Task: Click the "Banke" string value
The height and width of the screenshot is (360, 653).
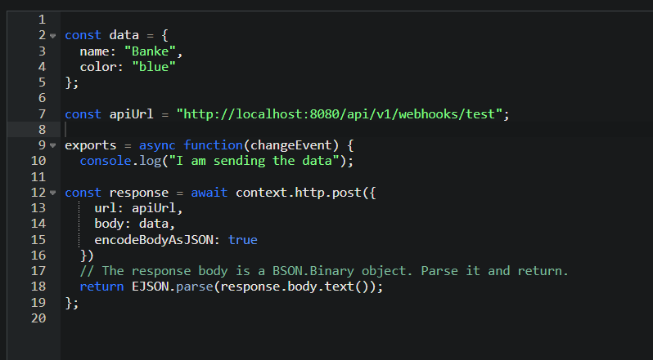Action: coord(152,51)
